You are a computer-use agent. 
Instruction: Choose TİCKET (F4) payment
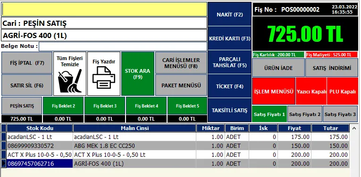point(229,86)
